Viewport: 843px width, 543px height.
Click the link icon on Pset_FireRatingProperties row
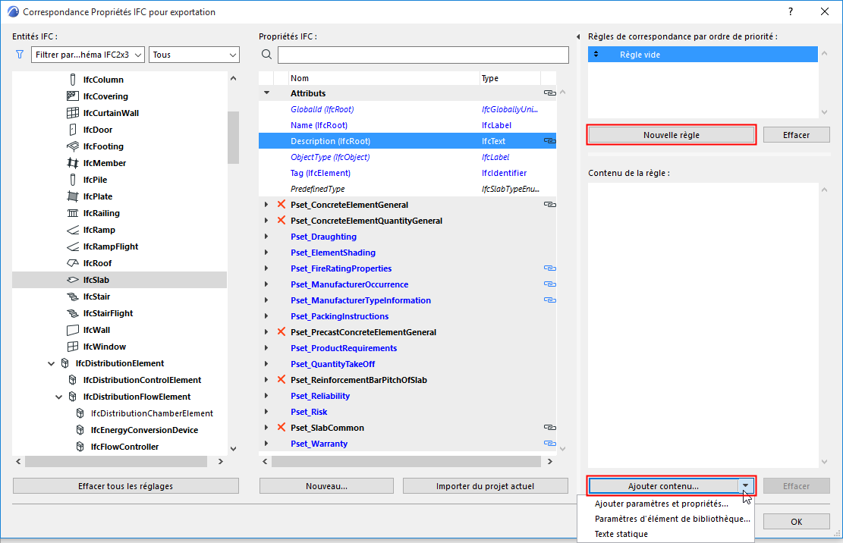pyautogui.click(x=549, y=268)
